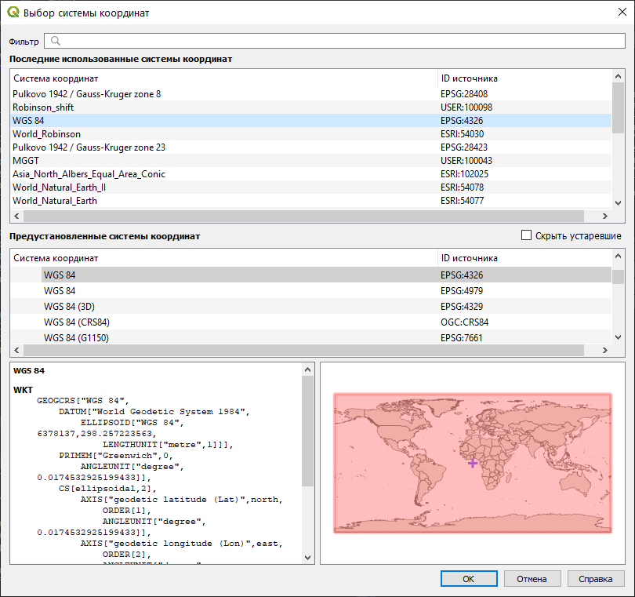Click the purple crosshair marker on map
This screenshot has width=635, height=597.
click(x=473, y=464)
